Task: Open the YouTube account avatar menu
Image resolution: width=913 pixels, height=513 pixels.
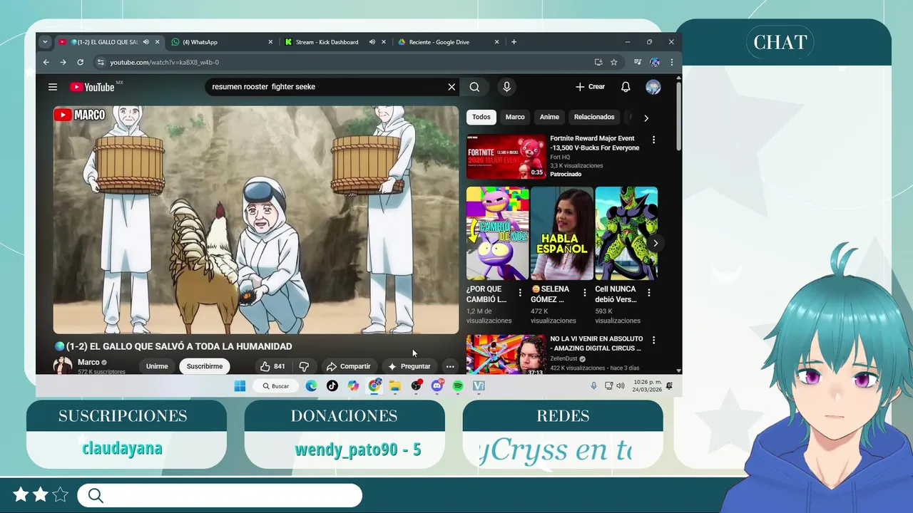Action: tap(653, 87)
